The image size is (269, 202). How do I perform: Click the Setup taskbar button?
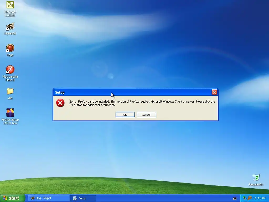(83, 198)
